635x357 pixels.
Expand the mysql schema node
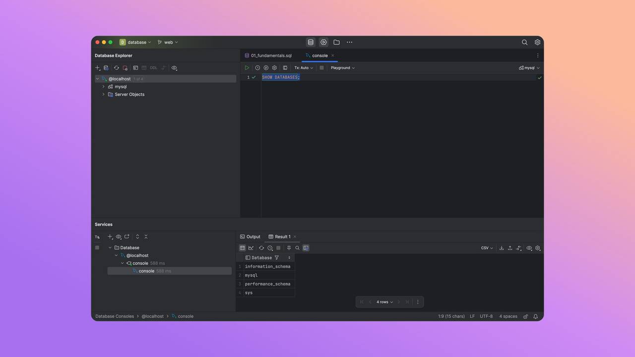click(103, 87)
